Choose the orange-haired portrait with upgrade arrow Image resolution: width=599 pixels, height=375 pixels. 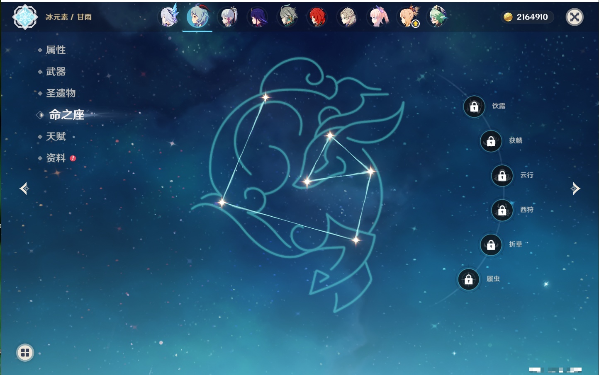[409, 17]
